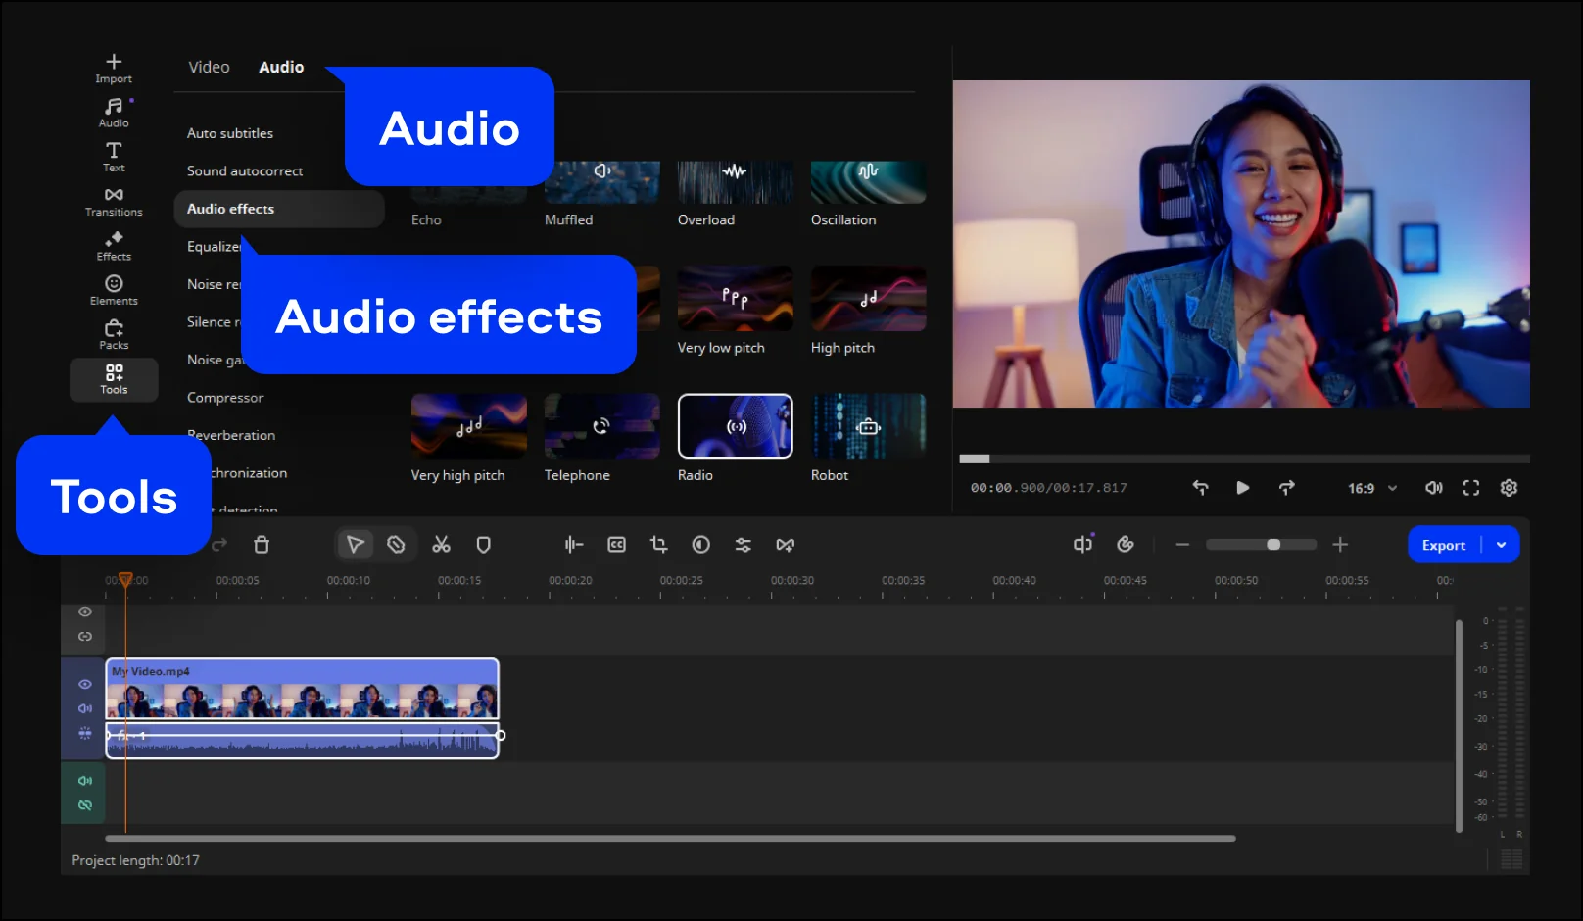Mute the lower audio track
Image resolution: width=1583 pixels, height=921 pixels.
click(x=85, y=781)
